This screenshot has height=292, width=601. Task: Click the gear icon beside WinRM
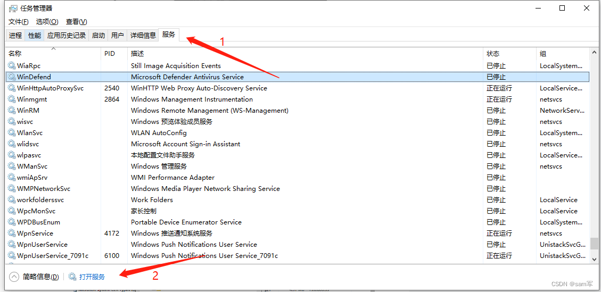coord(12,110)
